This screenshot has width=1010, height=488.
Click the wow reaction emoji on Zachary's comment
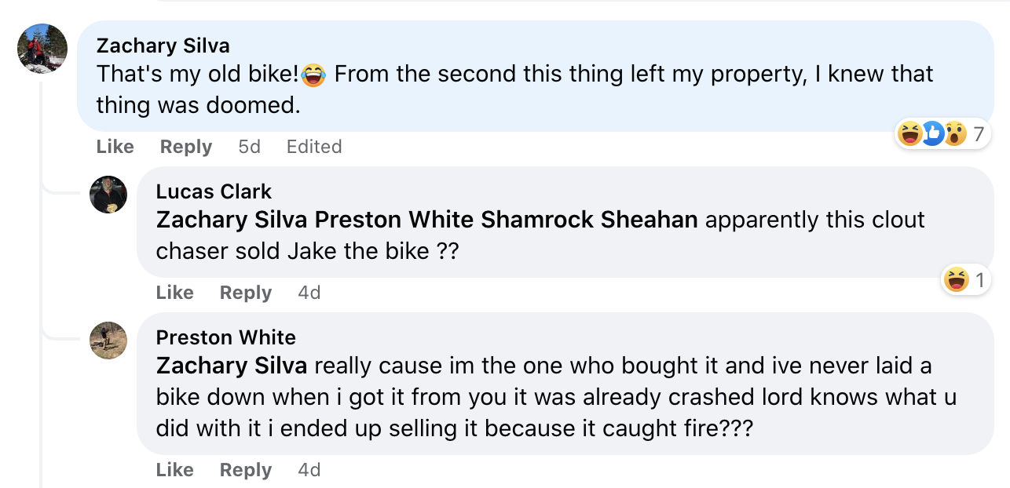click(953, 134)
